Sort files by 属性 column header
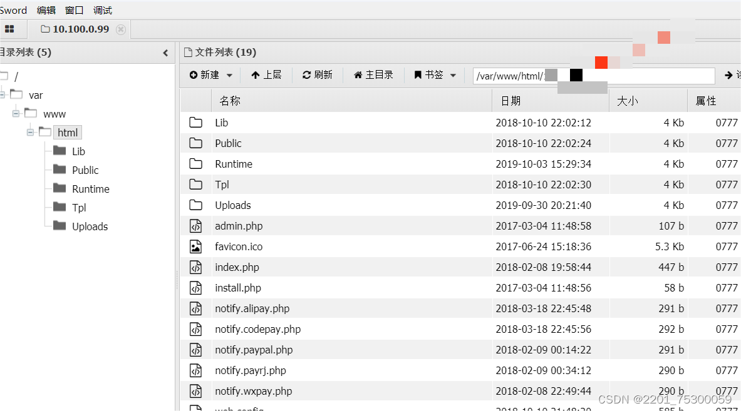The height and width of the screenshot is (411, 741). [714, 101]
